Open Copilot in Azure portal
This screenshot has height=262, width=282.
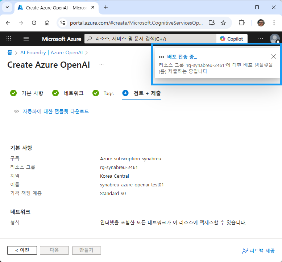click(x=232, y=39)
